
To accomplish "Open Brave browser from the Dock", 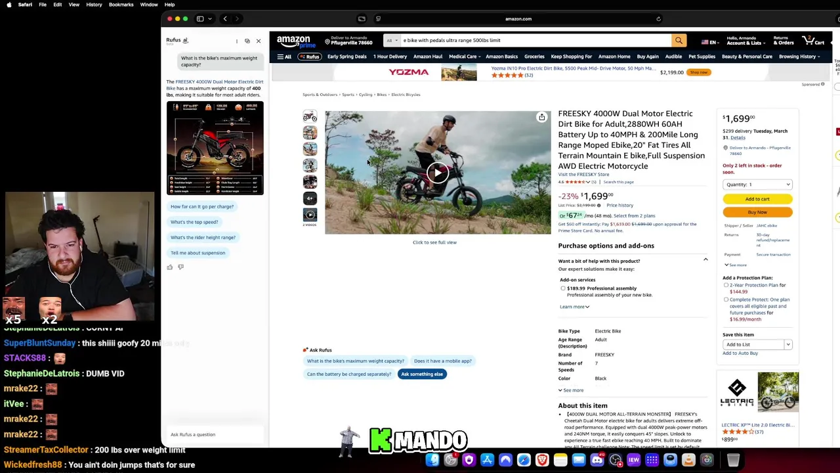I will tap(542, 461).
